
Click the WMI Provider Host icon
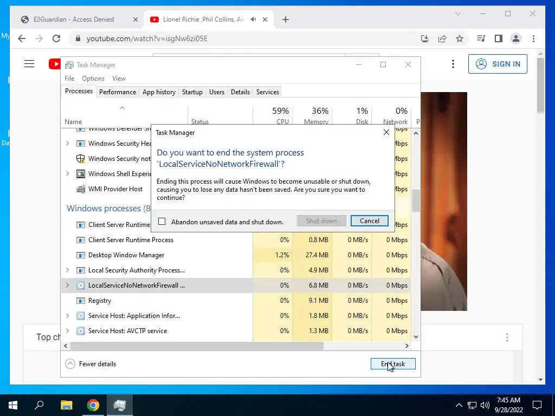[x=81, y=189]
